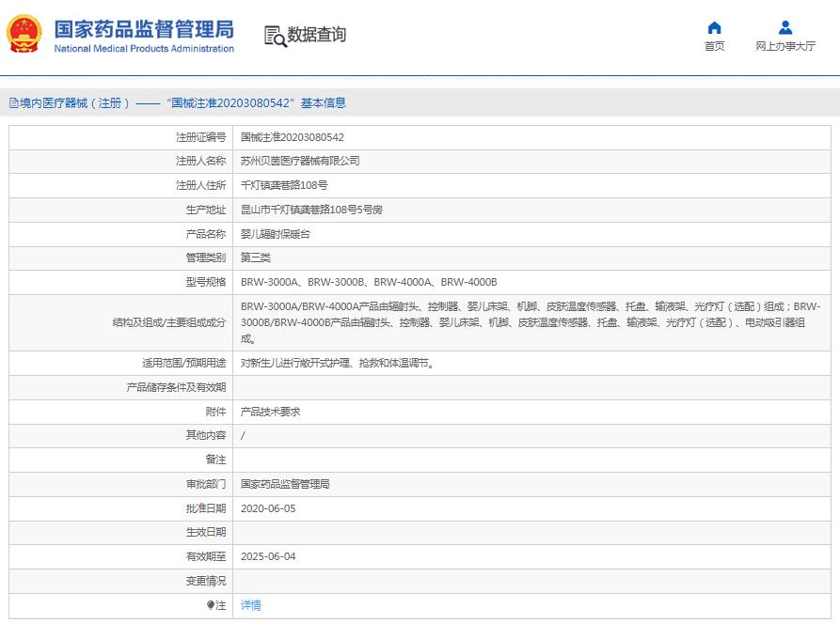Click the 变更情况 label
Screen dimensions: 840x624
click(x=206, y=581)
